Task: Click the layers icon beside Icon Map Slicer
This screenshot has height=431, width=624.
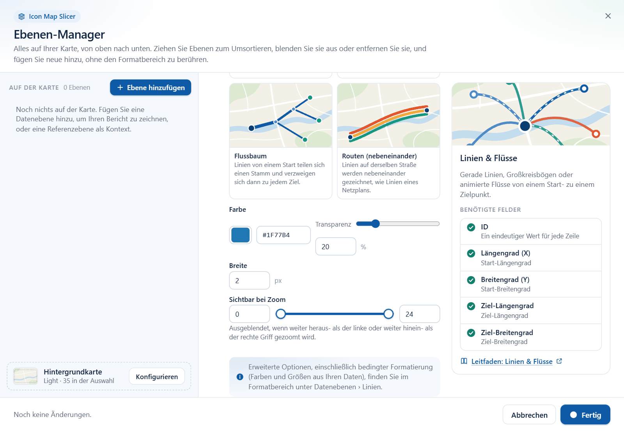Action: (x=21, y=16)
